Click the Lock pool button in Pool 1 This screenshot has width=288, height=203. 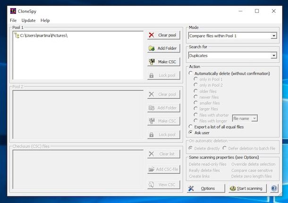tap(164, 76)
